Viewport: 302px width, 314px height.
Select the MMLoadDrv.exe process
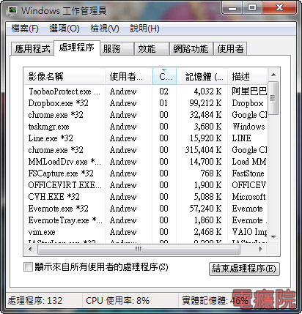[146, 162]
